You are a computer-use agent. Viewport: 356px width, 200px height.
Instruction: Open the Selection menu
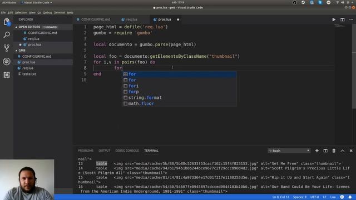click(21, 13)
